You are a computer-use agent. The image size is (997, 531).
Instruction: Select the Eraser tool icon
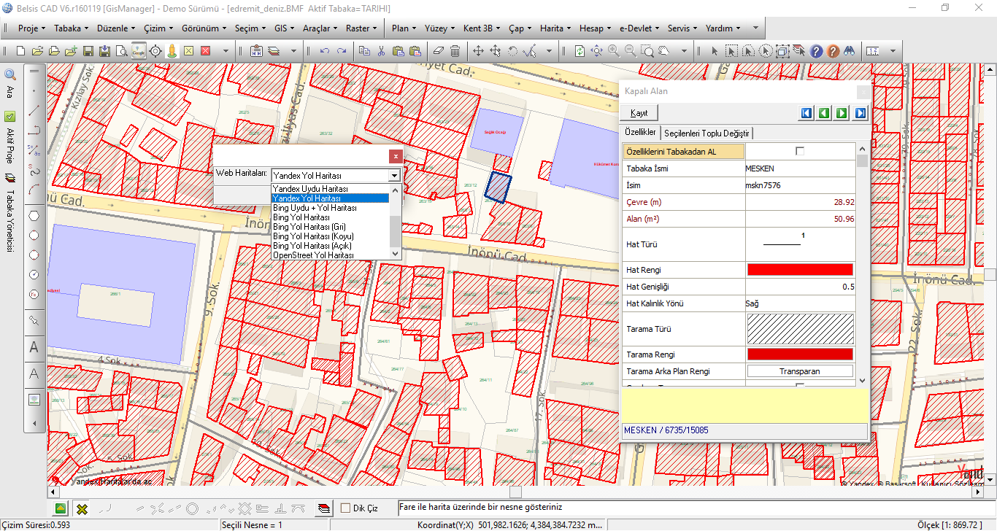point(438,51)
